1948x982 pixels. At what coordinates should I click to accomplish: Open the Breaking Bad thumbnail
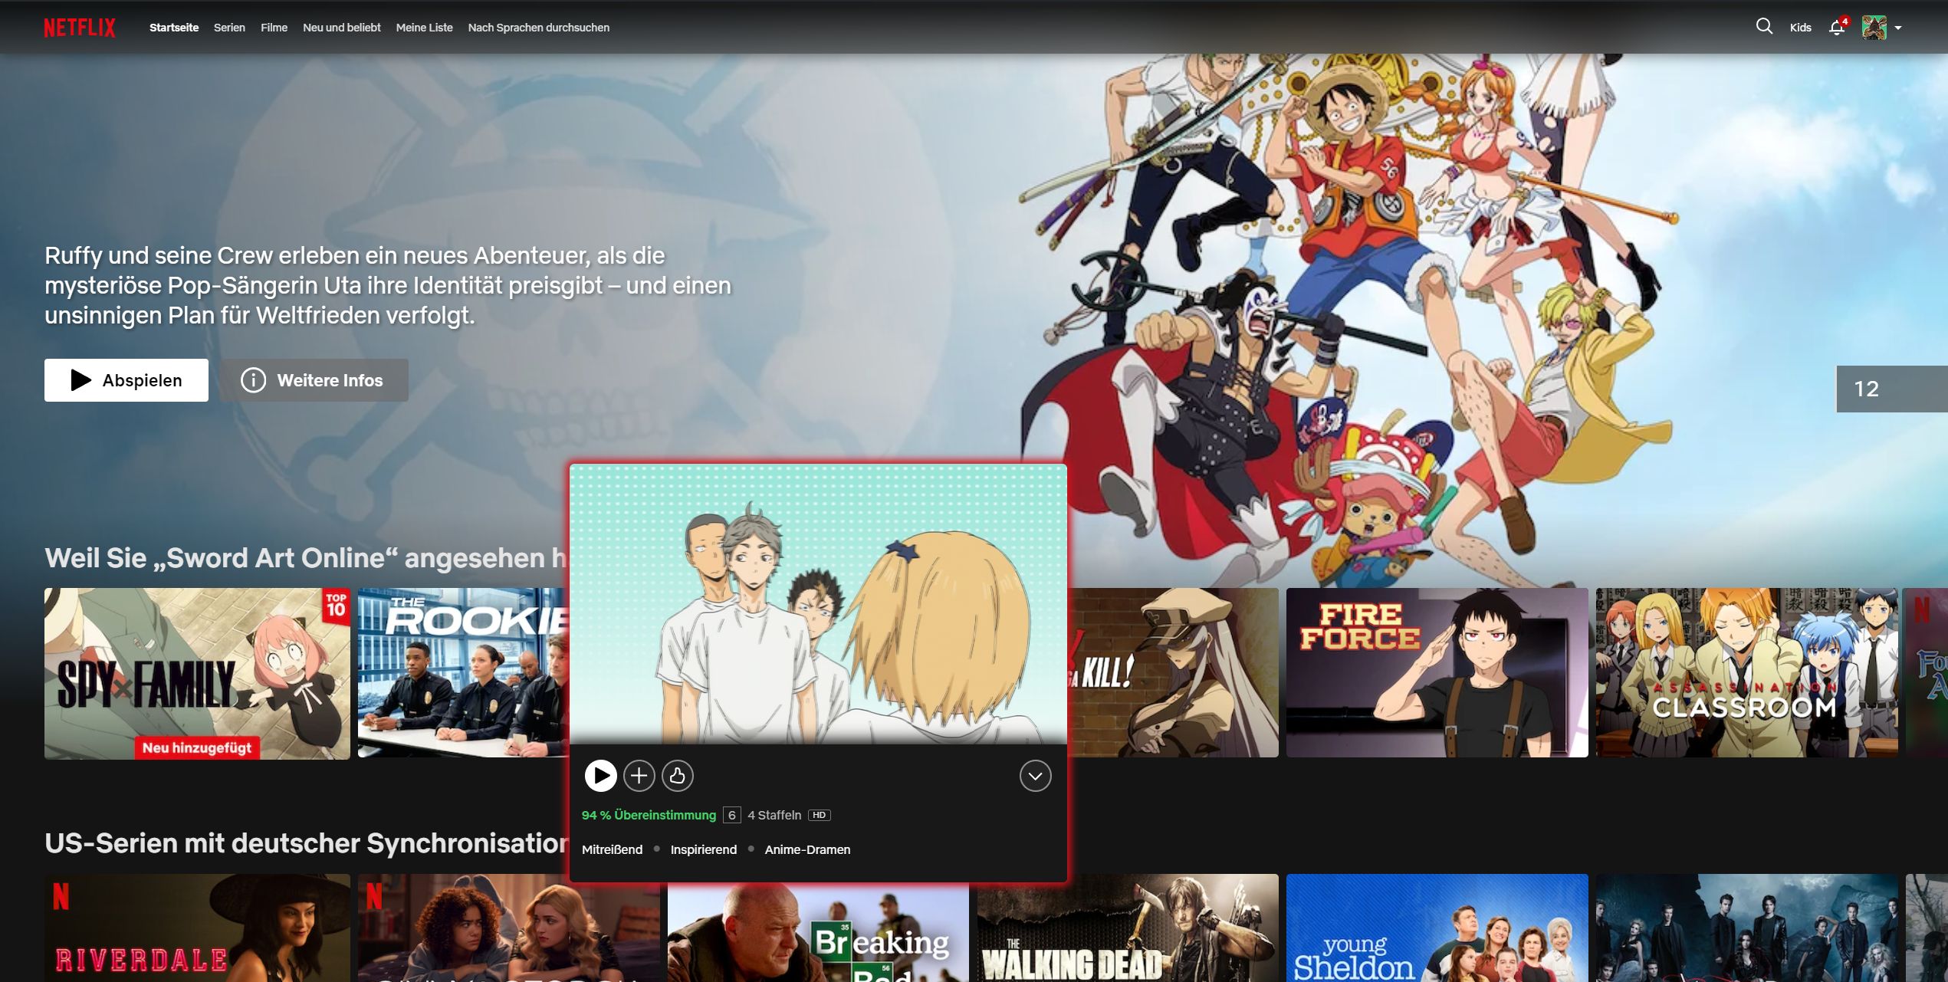(x=818, y=933)
